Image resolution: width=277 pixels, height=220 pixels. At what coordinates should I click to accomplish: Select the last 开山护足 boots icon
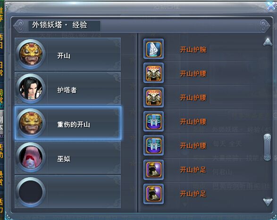click(x=153, y=194)
